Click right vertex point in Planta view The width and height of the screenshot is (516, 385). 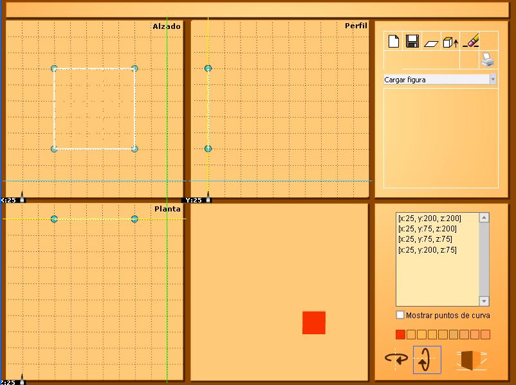pyautogui.click(x=134, y=219)
